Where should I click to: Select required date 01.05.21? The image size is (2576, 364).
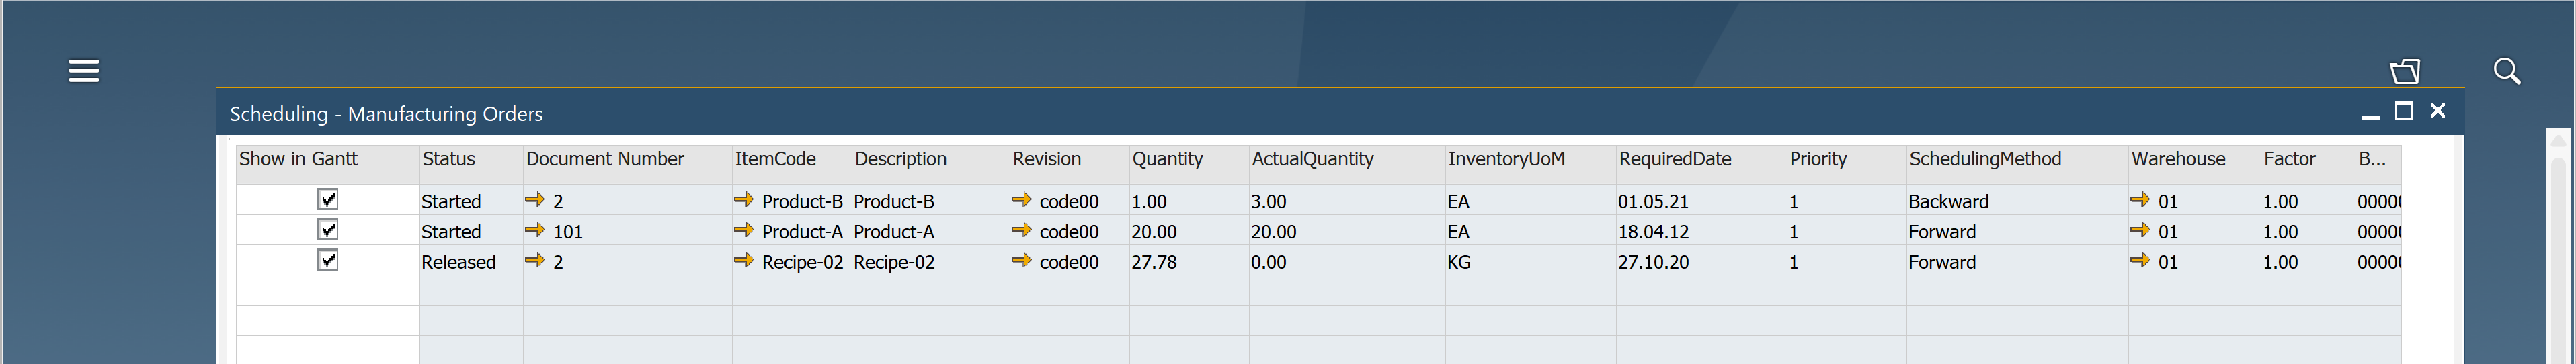(x=1701, y=201)
